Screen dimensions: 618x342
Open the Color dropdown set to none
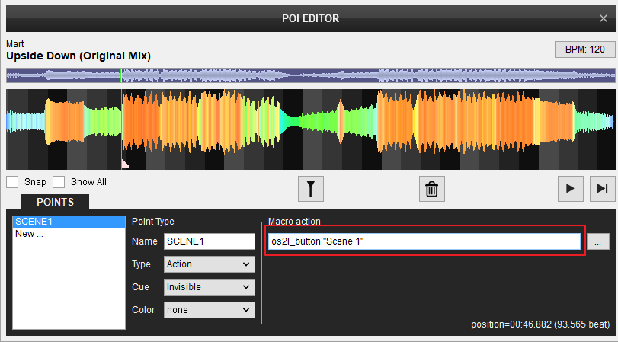pyautogui.click(x=209, y=310)
